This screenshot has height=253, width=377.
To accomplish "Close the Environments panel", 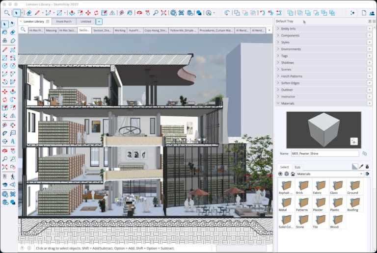I will [370, 49].
